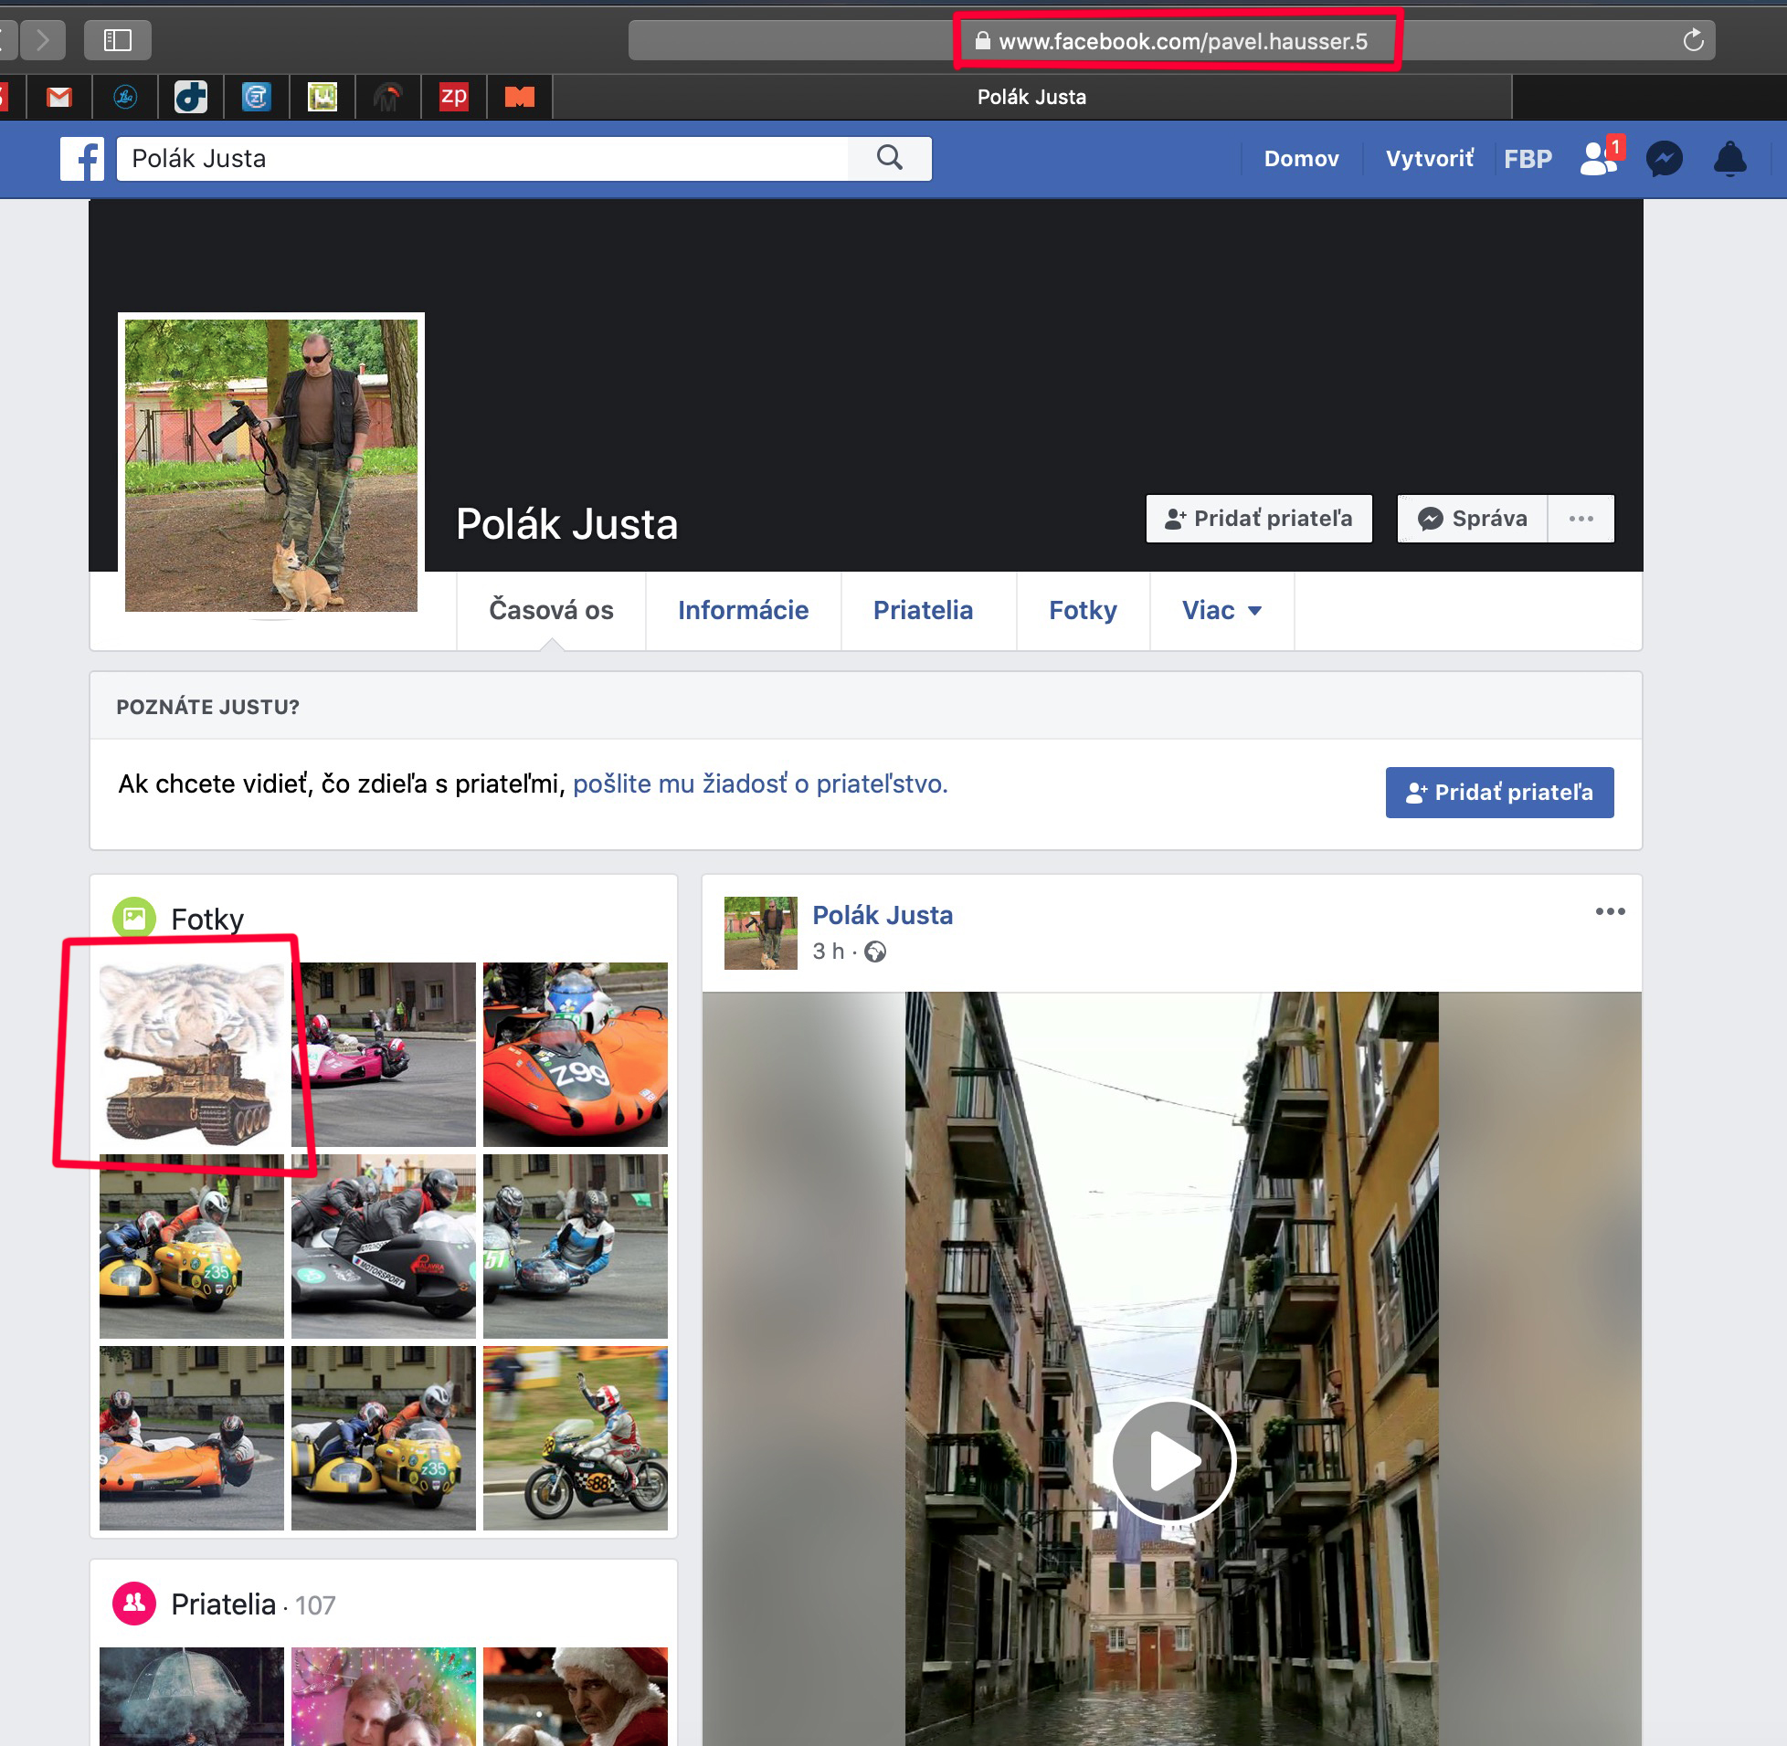Expand the Viac dropdown tab
The image size is (1787, 1746).
pos(1221,611)
